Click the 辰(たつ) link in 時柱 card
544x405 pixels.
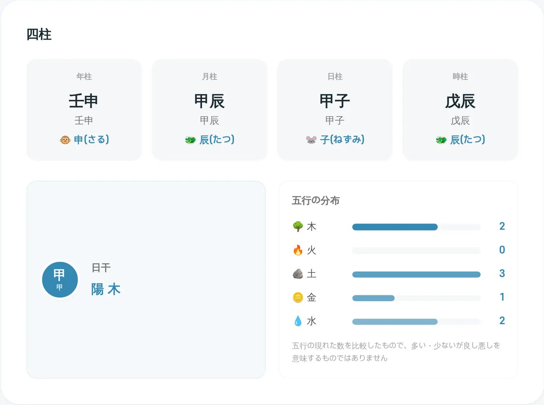[x=467, y=140]
